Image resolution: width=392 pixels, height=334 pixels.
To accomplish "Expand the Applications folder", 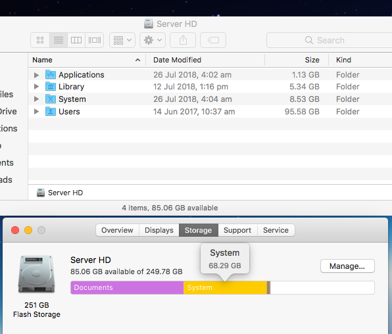I will (36, 75).
